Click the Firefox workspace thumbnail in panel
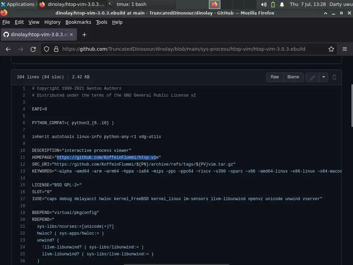This screenshot has height=265, width=353. pos(214,4)
